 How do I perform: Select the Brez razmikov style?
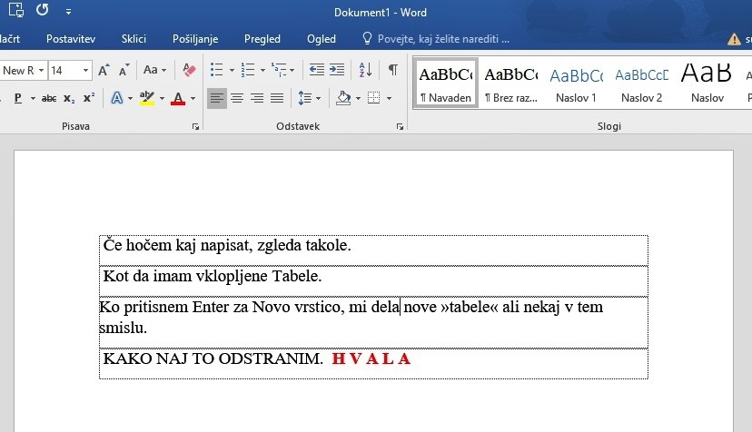(x=510, y=83)
